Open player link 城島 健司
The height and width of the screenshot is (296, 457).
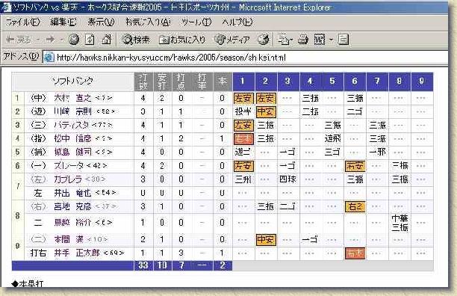pyautogui.click(x=72, y=152)
